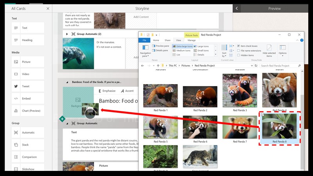Image resolution: width=313 pixels, height=176 pixels.
Task: Insert a Video card
Action: coord(28,74)
